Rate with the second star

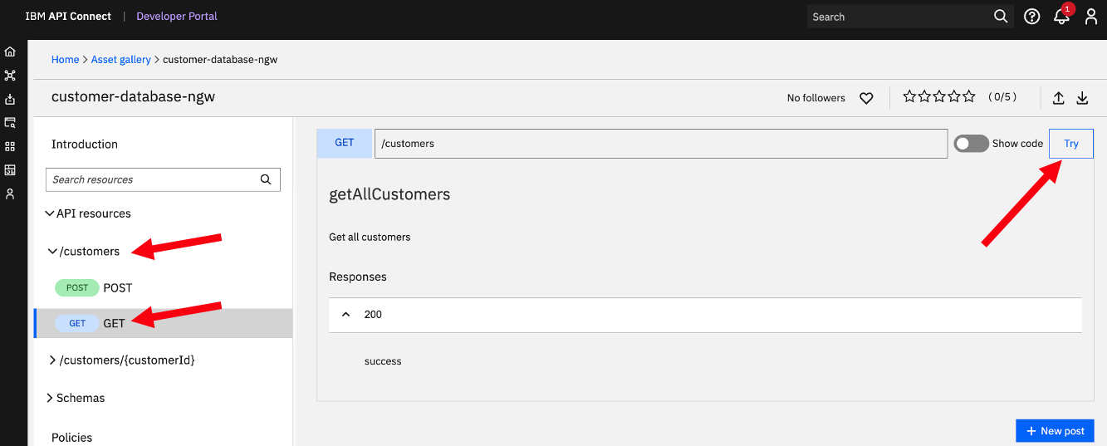click(924, 96)
